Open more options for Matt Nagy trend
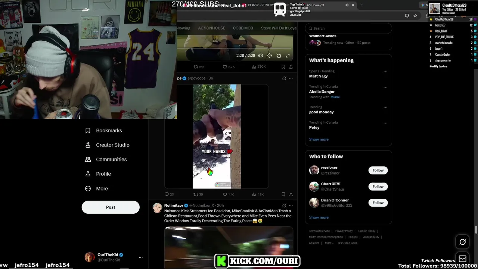This screenshot has width=478, height=269. [x=385, y=72]
